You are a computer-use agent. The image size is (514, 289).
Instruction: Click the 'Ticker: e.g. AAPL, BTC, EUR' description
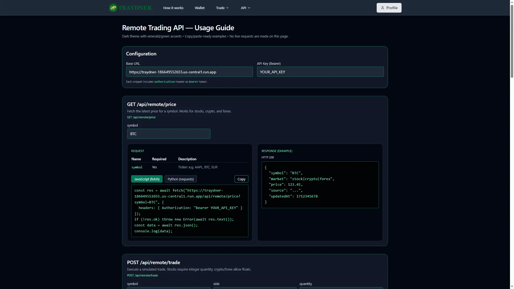(x=198, y=167)
